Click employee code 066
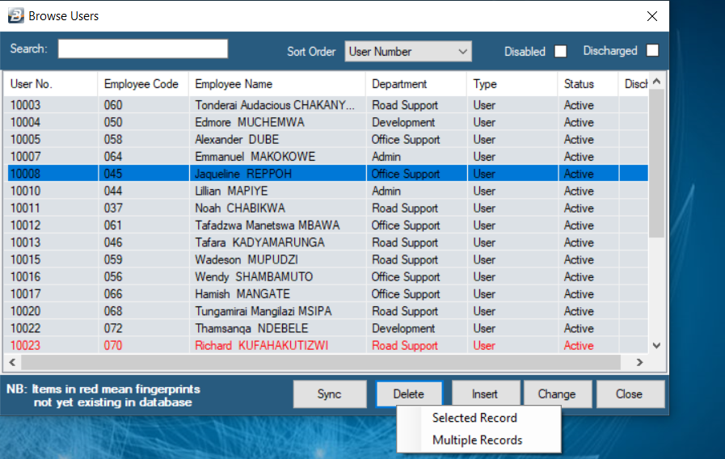This screenshot has width=725, height=459. (x=113, y=293)
